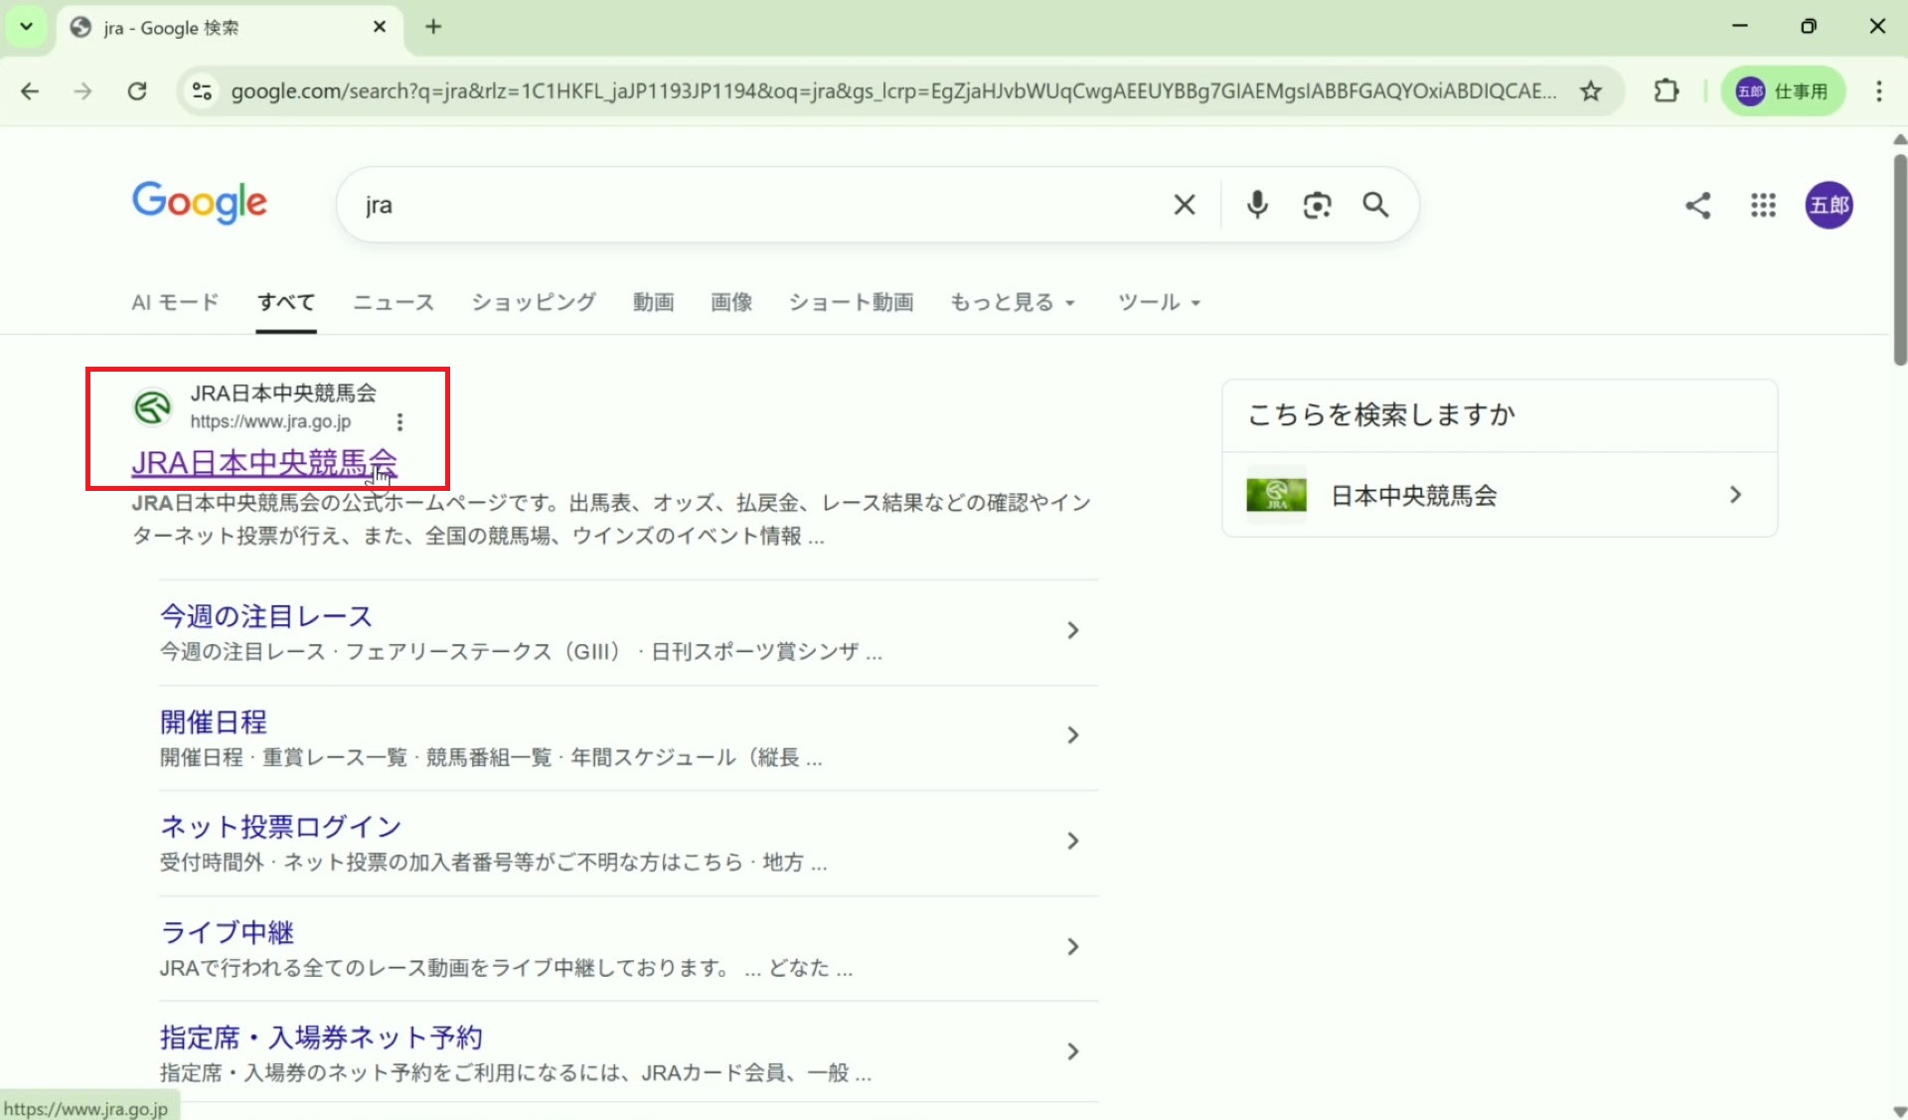This screenshot has height=1120, width=1908.
Task: Open the JRA日本中央競馬会 result link
Action: click(264, 462)
